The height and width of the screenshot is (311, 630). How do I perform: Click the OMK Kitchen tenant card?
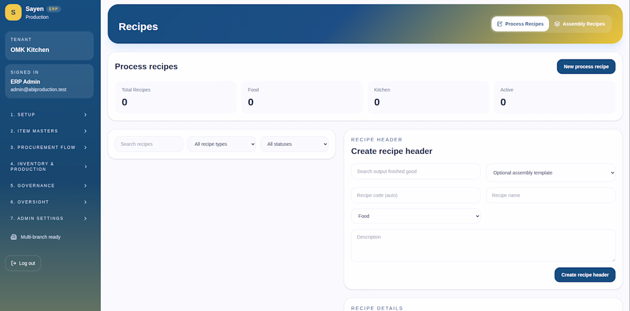pos(49,46)
